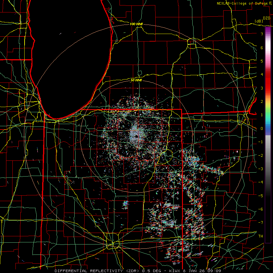Click the "100 NMI" range ring label
273x273 pixels.
136,24
